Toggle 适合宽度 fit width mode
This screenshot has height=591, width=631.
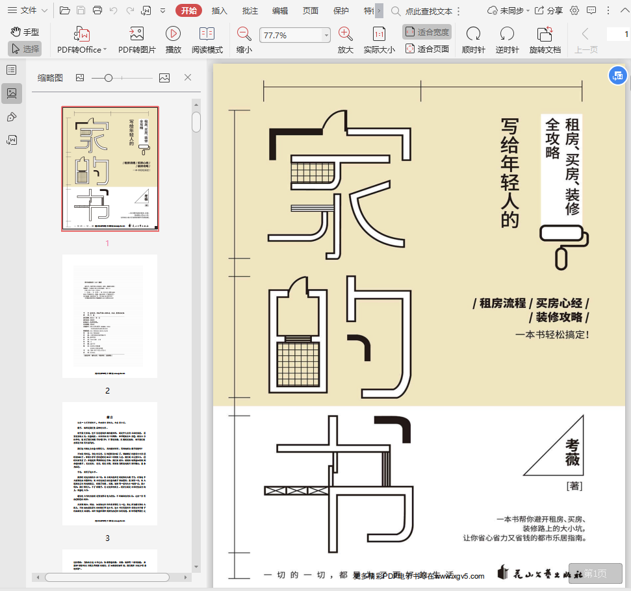point(427,32)
